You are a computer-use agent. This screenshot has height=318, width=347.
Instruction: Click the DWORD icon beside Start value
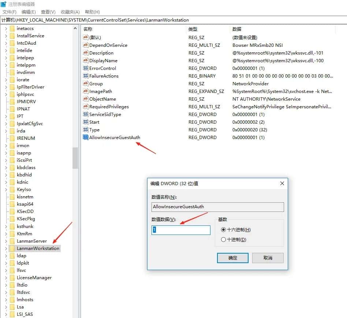85,122
